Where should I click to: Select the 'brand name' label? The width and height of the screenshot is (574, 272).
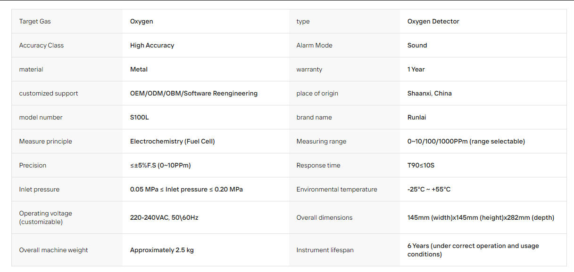pyautogui.click(x=314, y=117)
